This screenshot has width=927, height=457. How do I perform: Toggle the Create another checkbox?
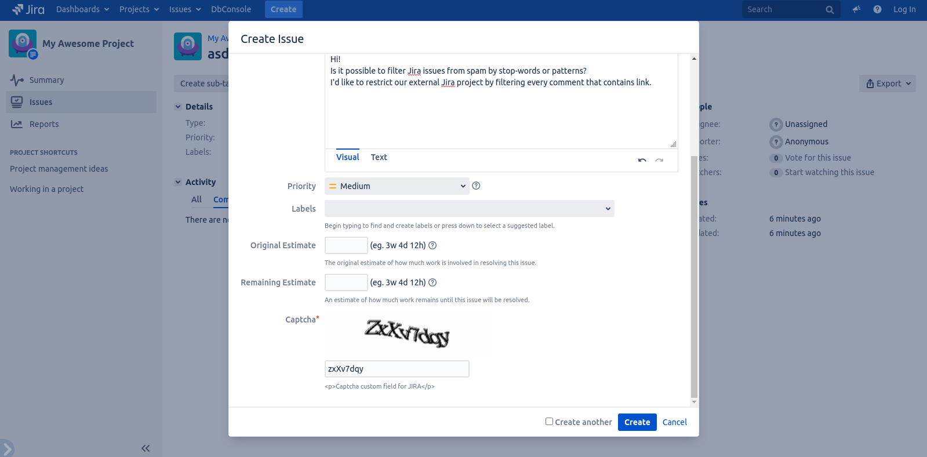pos(549,422)
